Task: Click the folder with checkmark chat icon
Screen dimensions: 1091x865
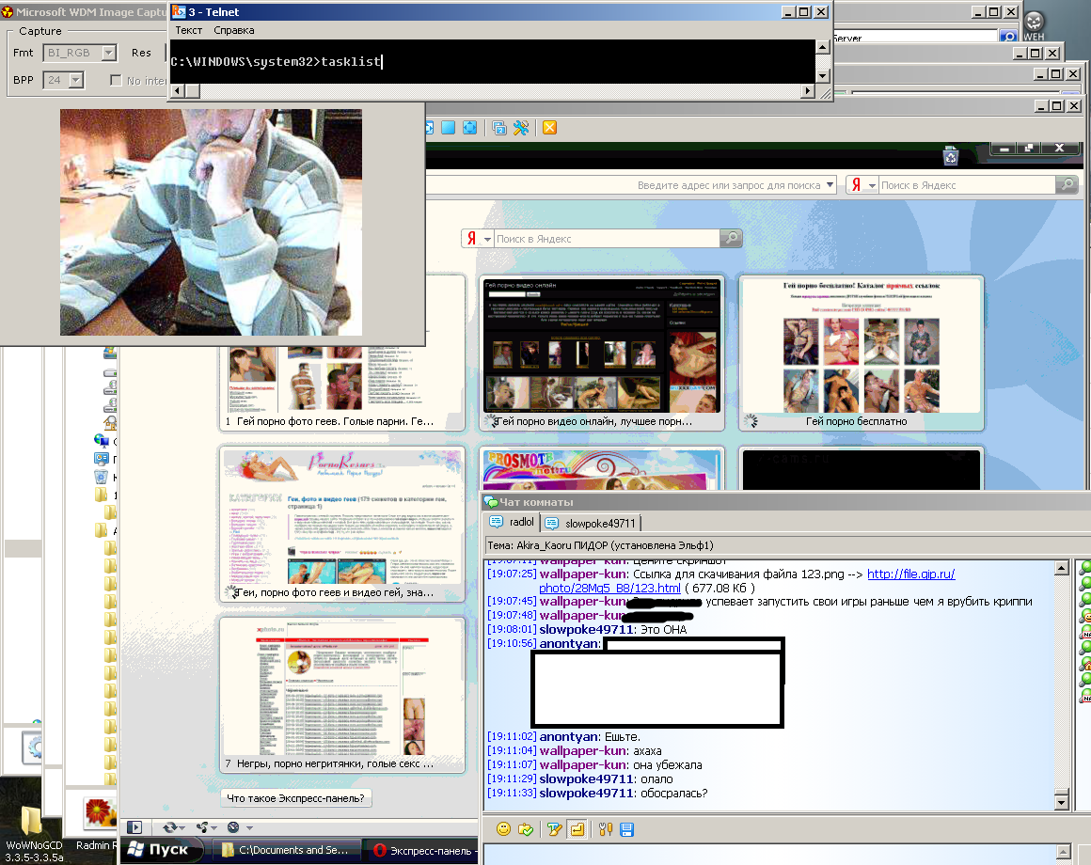Action: pyautogui.click(x=526, y=829)
